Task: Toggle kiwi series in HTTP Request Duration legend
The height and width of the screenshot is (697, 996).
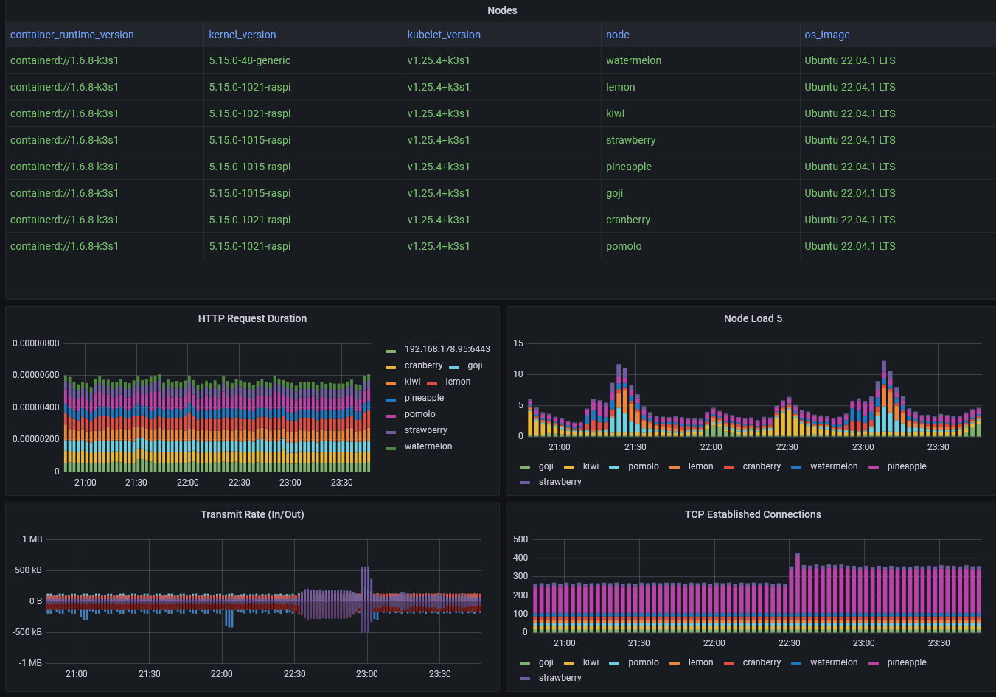Action: [412, 382]
